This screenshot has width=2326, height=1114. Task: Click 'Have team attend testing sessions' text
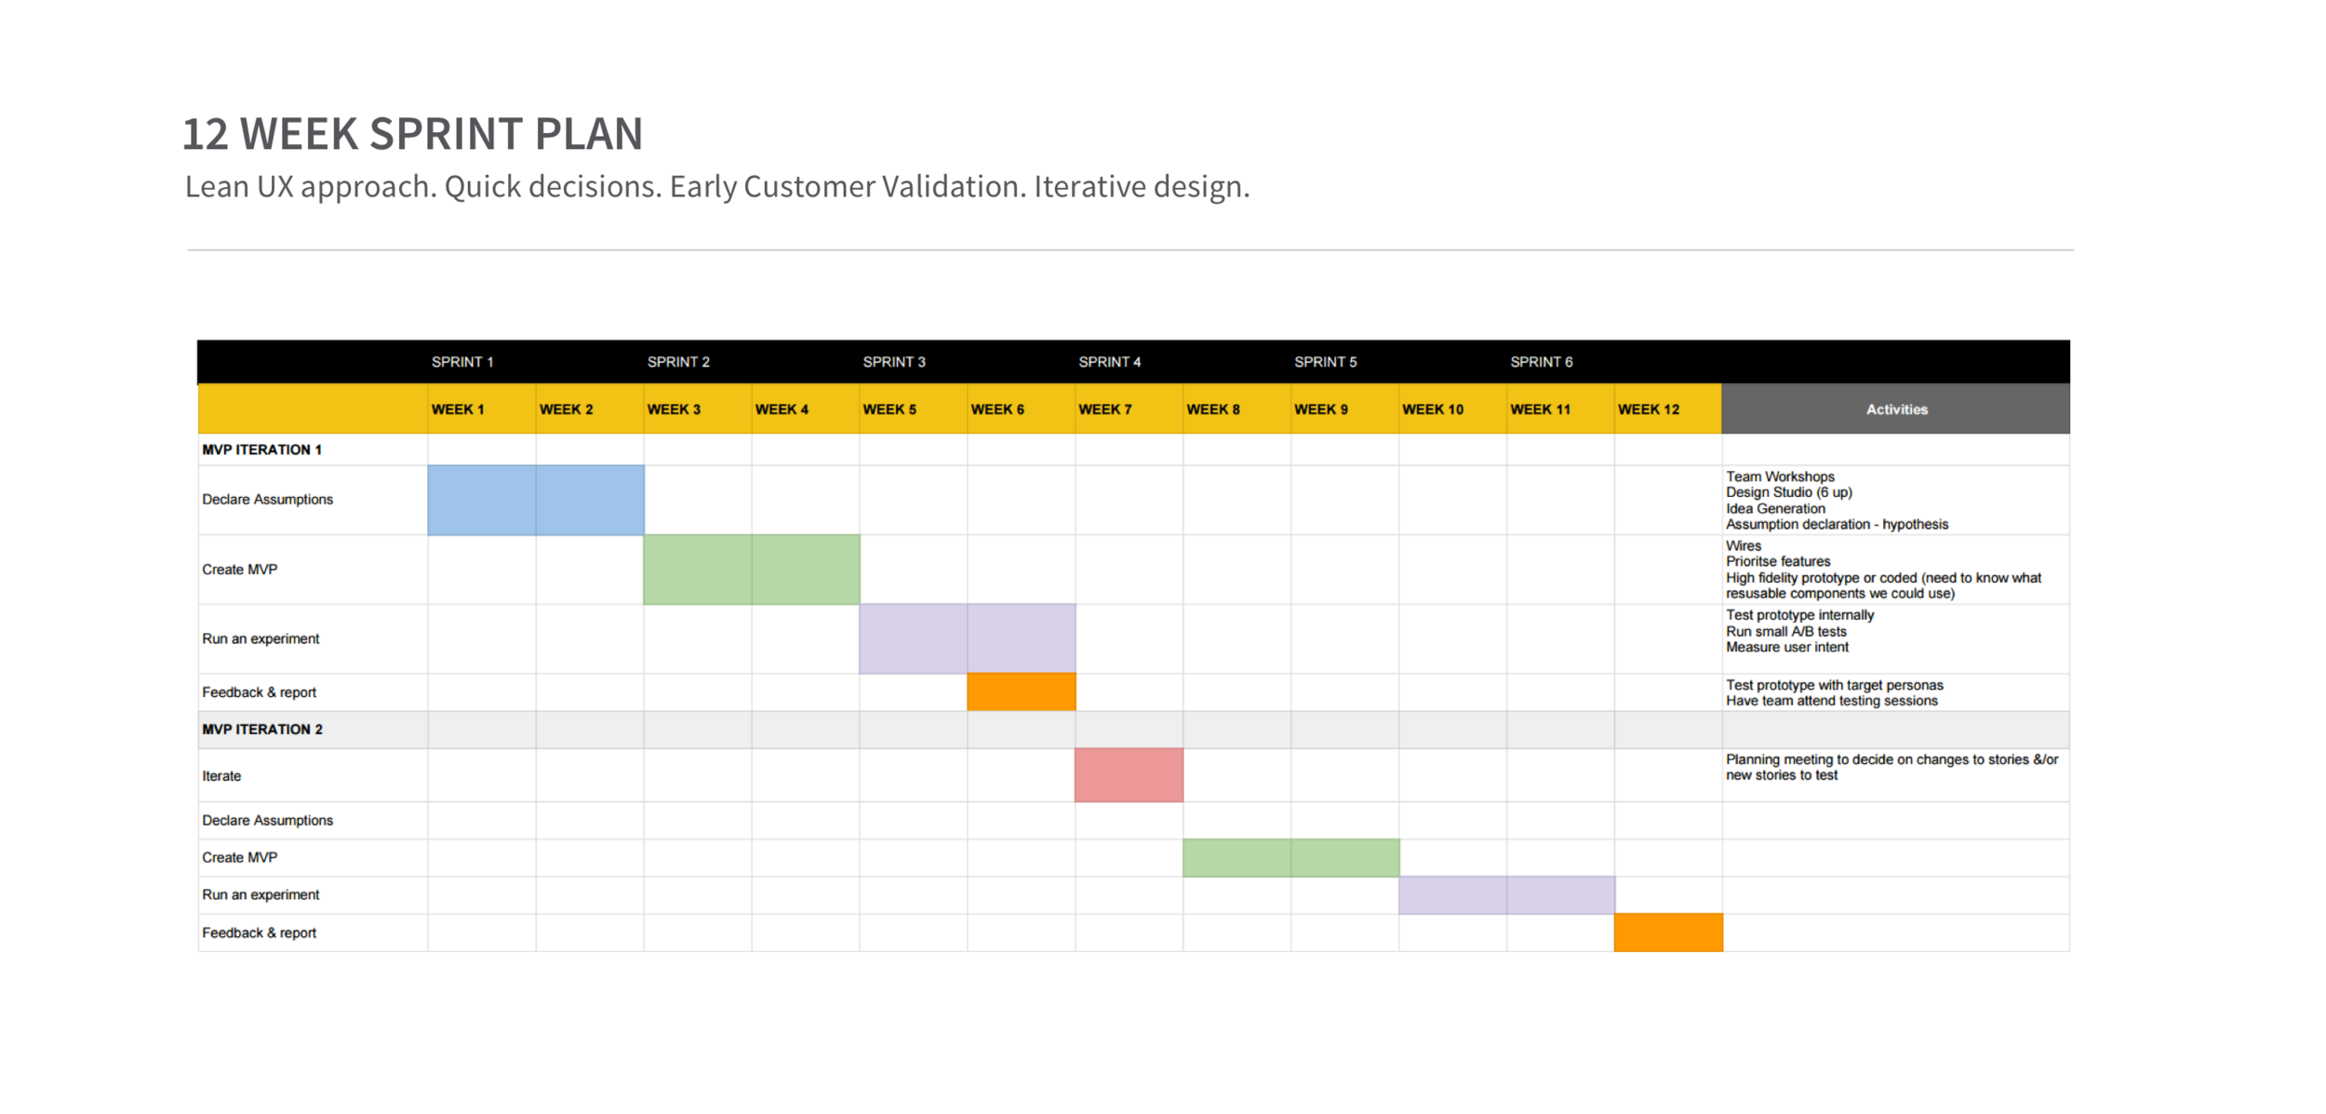point(1832,701)
